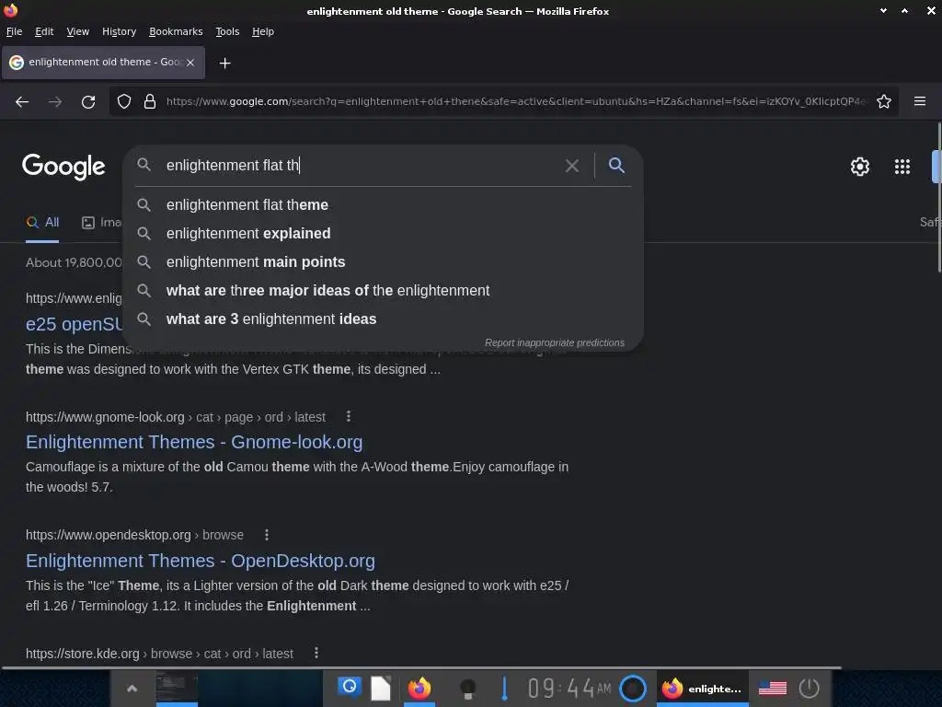The height and width of the screenshot is (707, 942).
Task: Open a new tab with the plus button
Action: click(224, 64)
